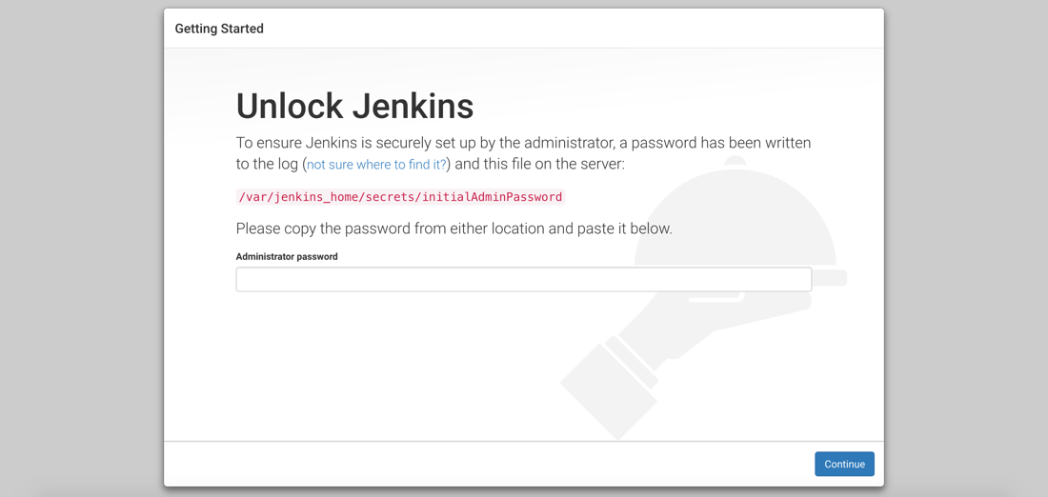
Task: Click the gray backdrop left of the dialog
Action: pyautogui.click(x=81, y=248)
